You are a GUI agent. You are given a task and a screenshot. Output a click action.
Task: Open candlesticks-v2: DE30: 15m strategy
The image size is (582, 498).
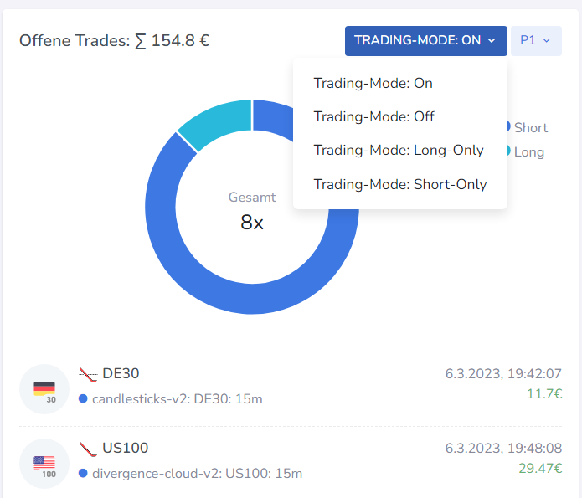click(178, 399)
